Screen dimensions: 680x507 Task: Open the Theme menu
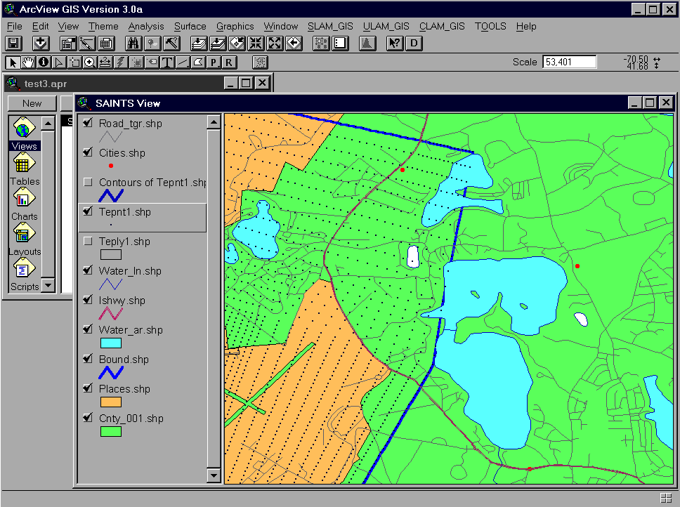(x=103, y=27)
